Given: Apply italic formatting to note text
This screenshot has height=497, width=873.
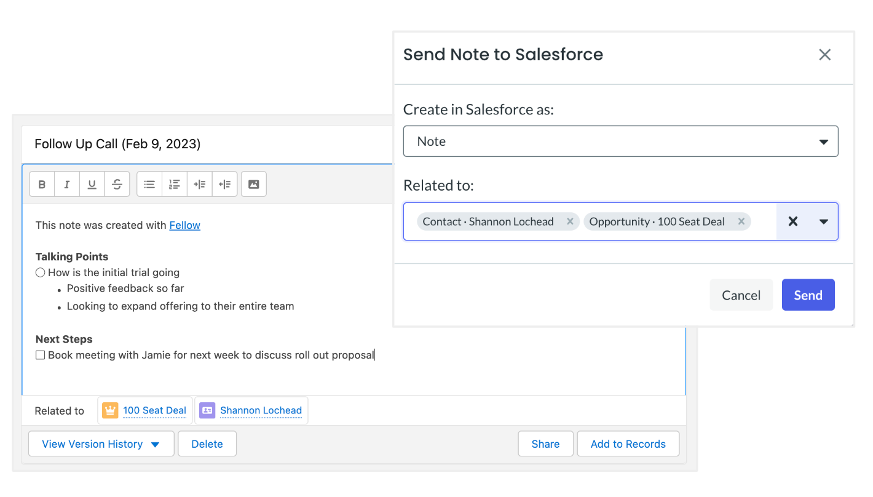Looking at the screenshot, I should pyautogui.click(x=67, y=184).
